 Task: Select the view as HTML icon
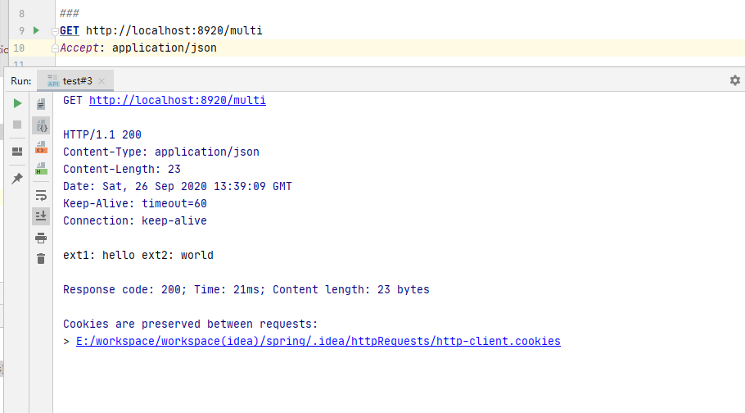(x=41, y=169)
